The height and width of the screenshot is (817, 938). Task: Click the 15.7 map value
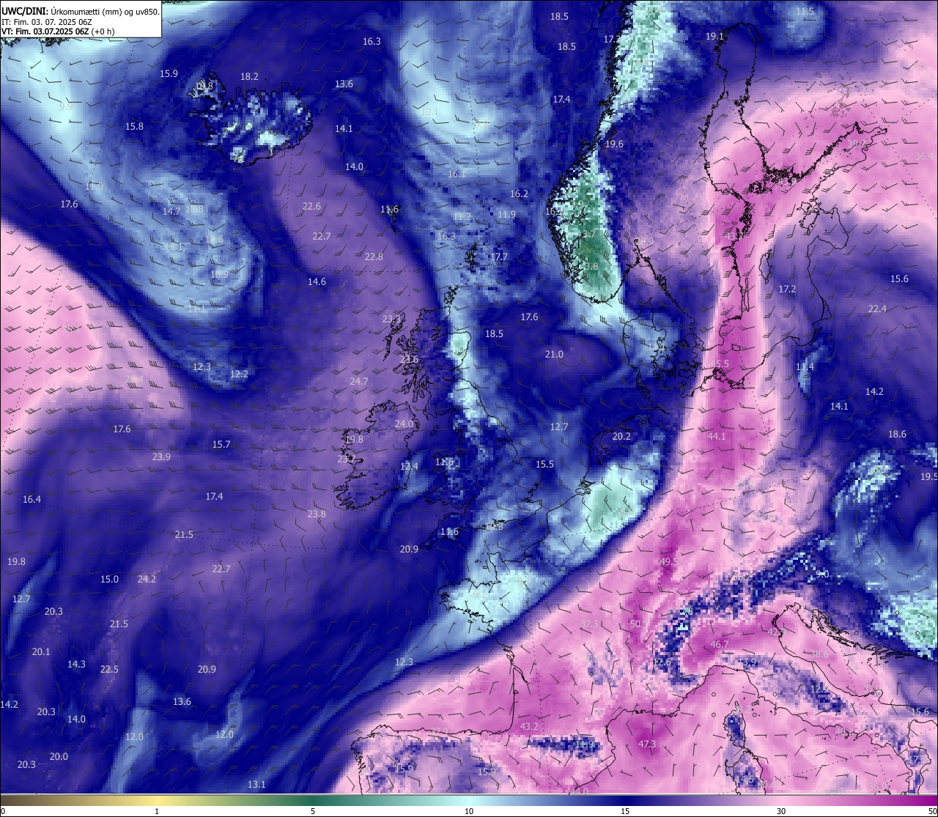tap(221, 444)
